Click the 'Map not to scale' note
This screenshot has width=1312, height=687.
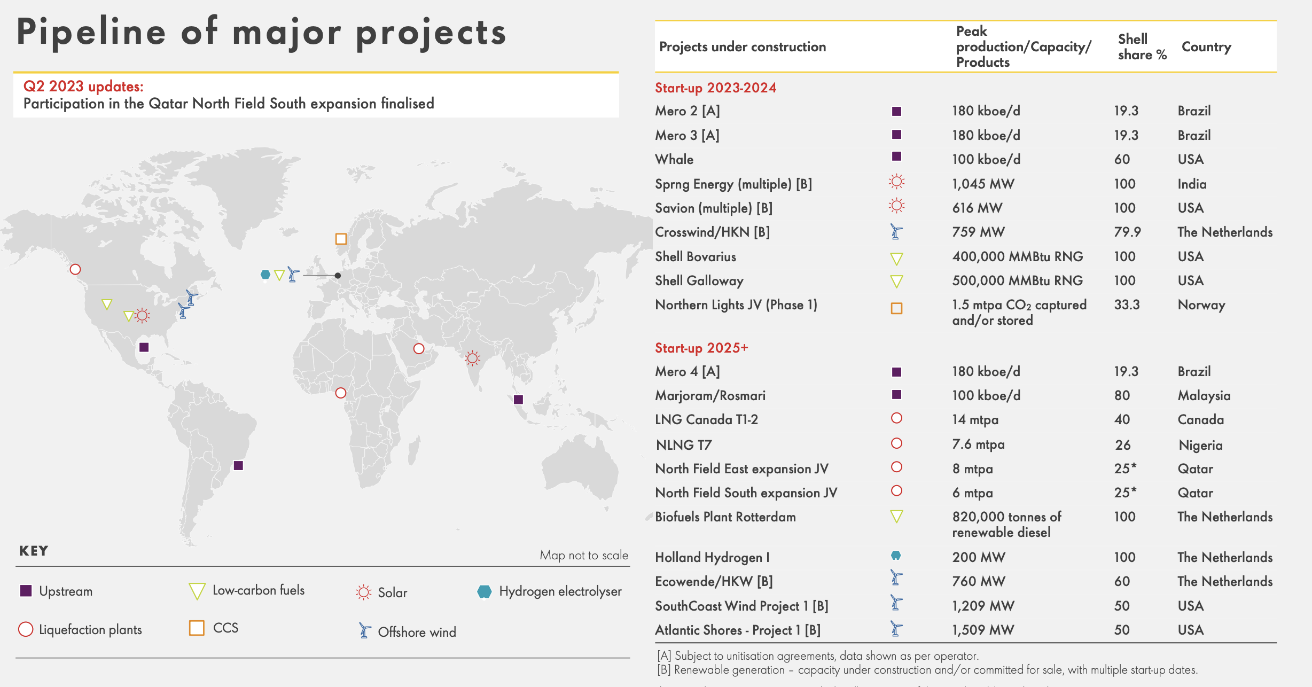coord(584,555)
